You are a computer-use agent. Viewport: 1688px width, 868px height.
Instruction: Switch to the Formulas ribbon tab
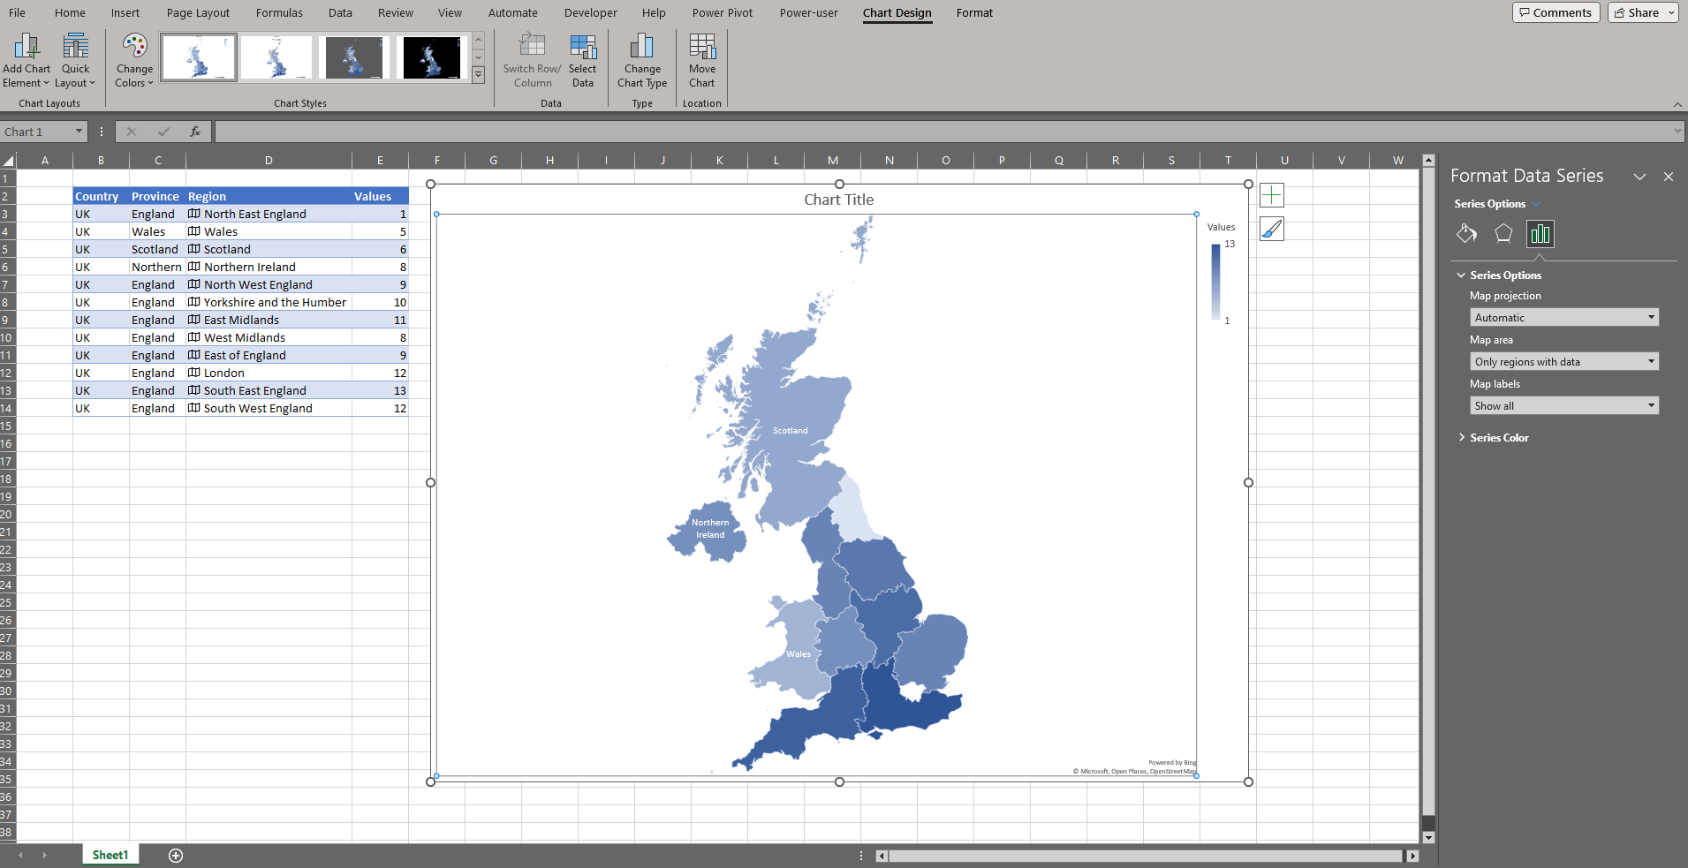[279, 12]
